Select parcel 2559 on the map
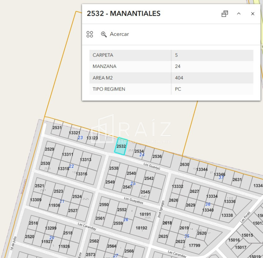The height and width of the screenshot is (258, 263). point(118,223)
